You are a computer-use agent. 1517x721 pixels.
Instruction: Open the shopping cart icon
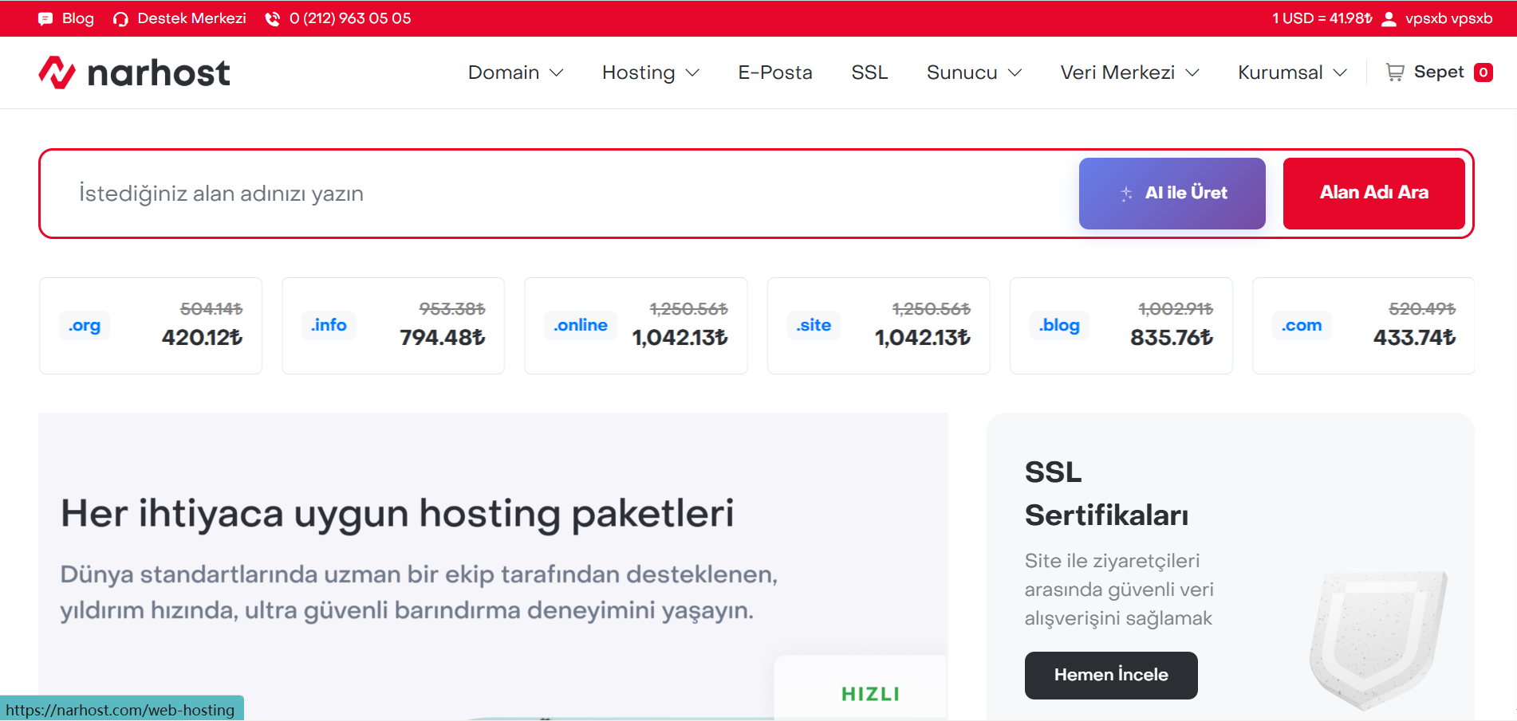tap(1395, 72)
